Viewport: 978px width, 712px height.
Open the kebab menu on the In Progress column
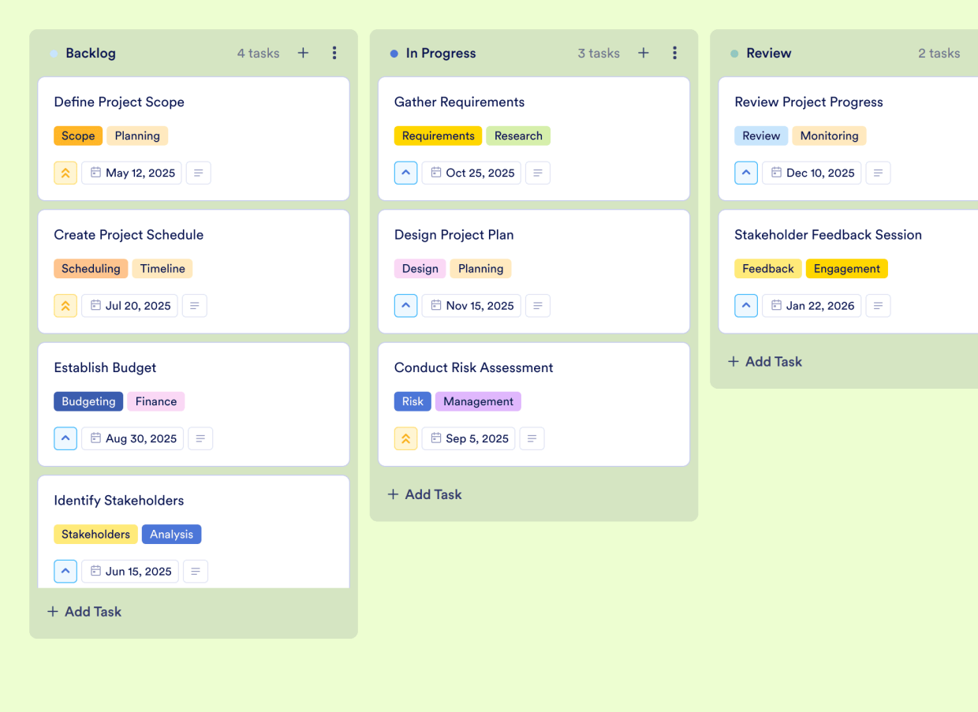point(674,53)
